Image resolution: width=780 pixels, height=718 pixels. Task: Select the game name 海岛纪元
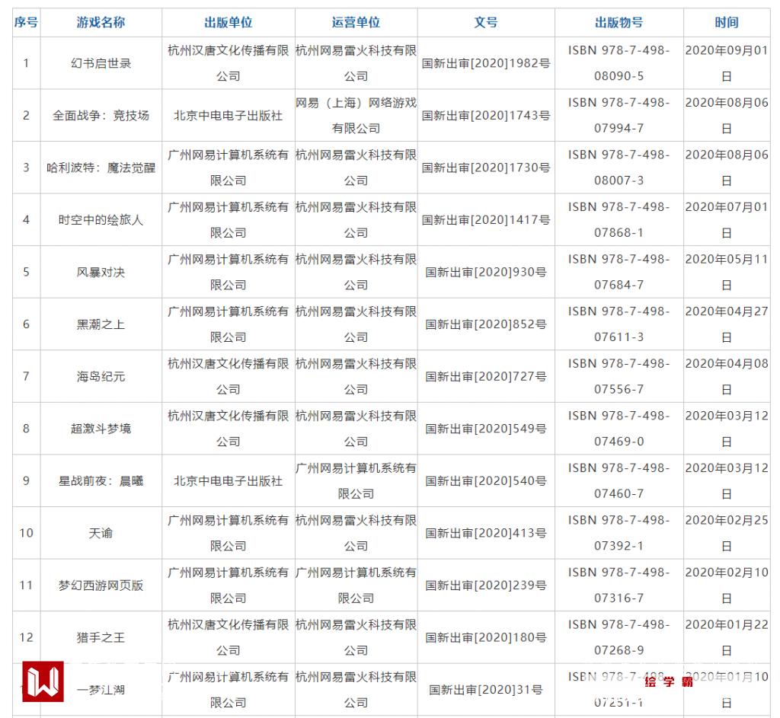pyautogui.click(x=101, y=376)
